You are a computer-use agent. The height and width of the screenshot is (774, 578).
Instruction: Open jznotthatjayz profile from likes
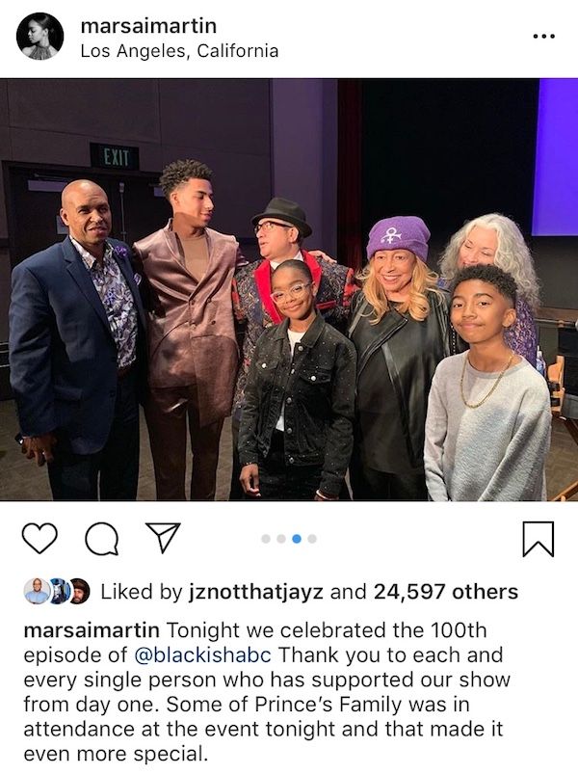[256, 592]
